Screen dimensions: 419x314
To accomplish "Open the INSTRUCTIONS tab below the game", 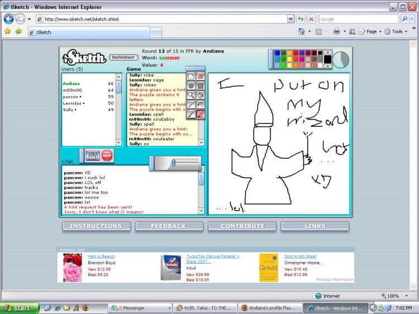I will pyautogui.click(x=96, y=226).
